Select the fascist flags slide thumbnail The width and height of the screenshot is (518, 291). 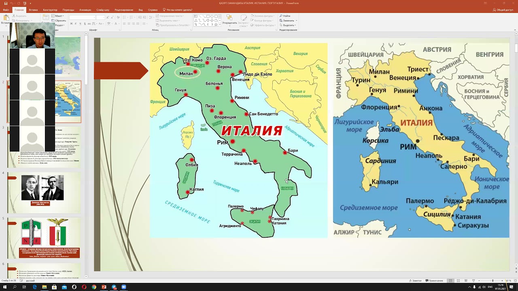point(44,238)
